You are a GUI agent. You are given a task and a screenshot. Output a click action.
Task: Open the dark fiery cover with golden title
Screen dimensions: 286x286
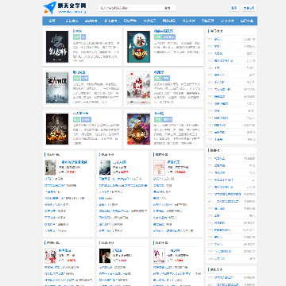[x=57, y=129]
